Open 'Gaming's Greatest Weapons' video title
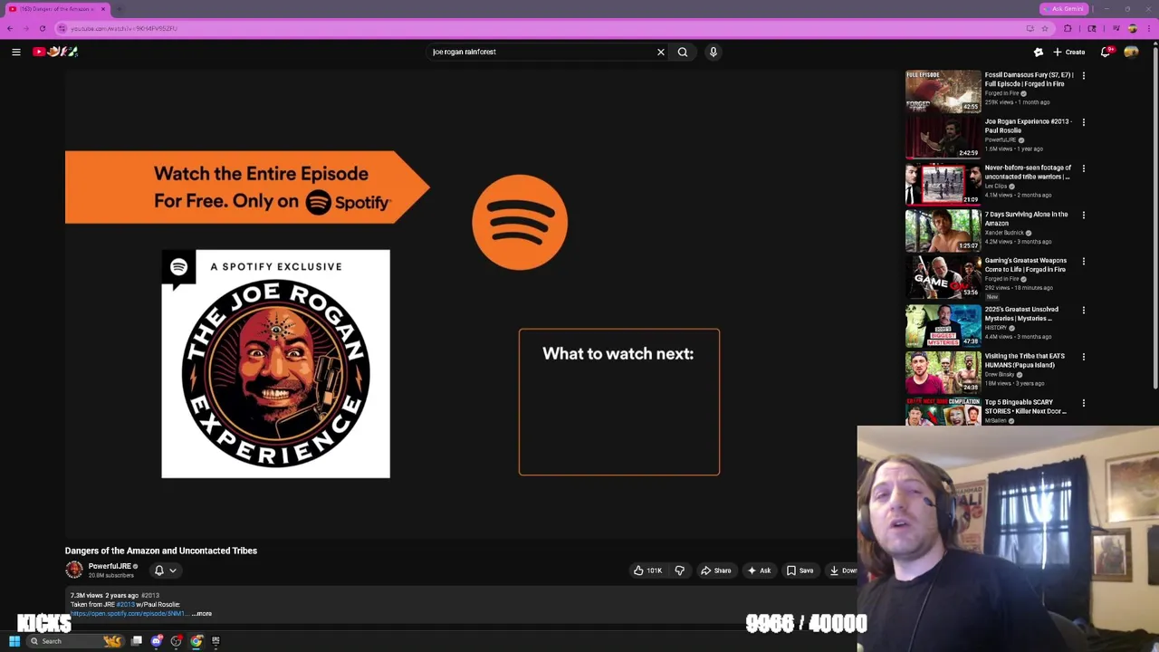Viewport: 1159px width, 652px height. click(x=1026, y=265)
